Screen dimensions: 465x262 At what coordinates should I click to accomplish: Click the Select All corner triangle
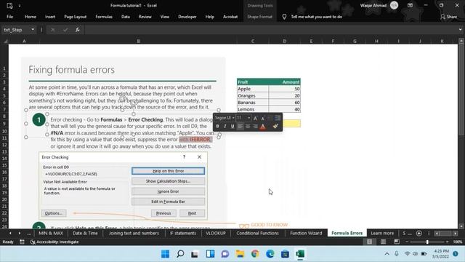[x=5, y=41]
